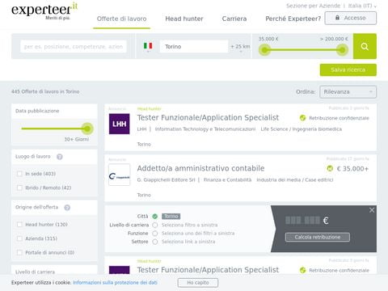Click G. Giappichelli Editore Srl text
The image size is (388, 291).
coord(166,179)
